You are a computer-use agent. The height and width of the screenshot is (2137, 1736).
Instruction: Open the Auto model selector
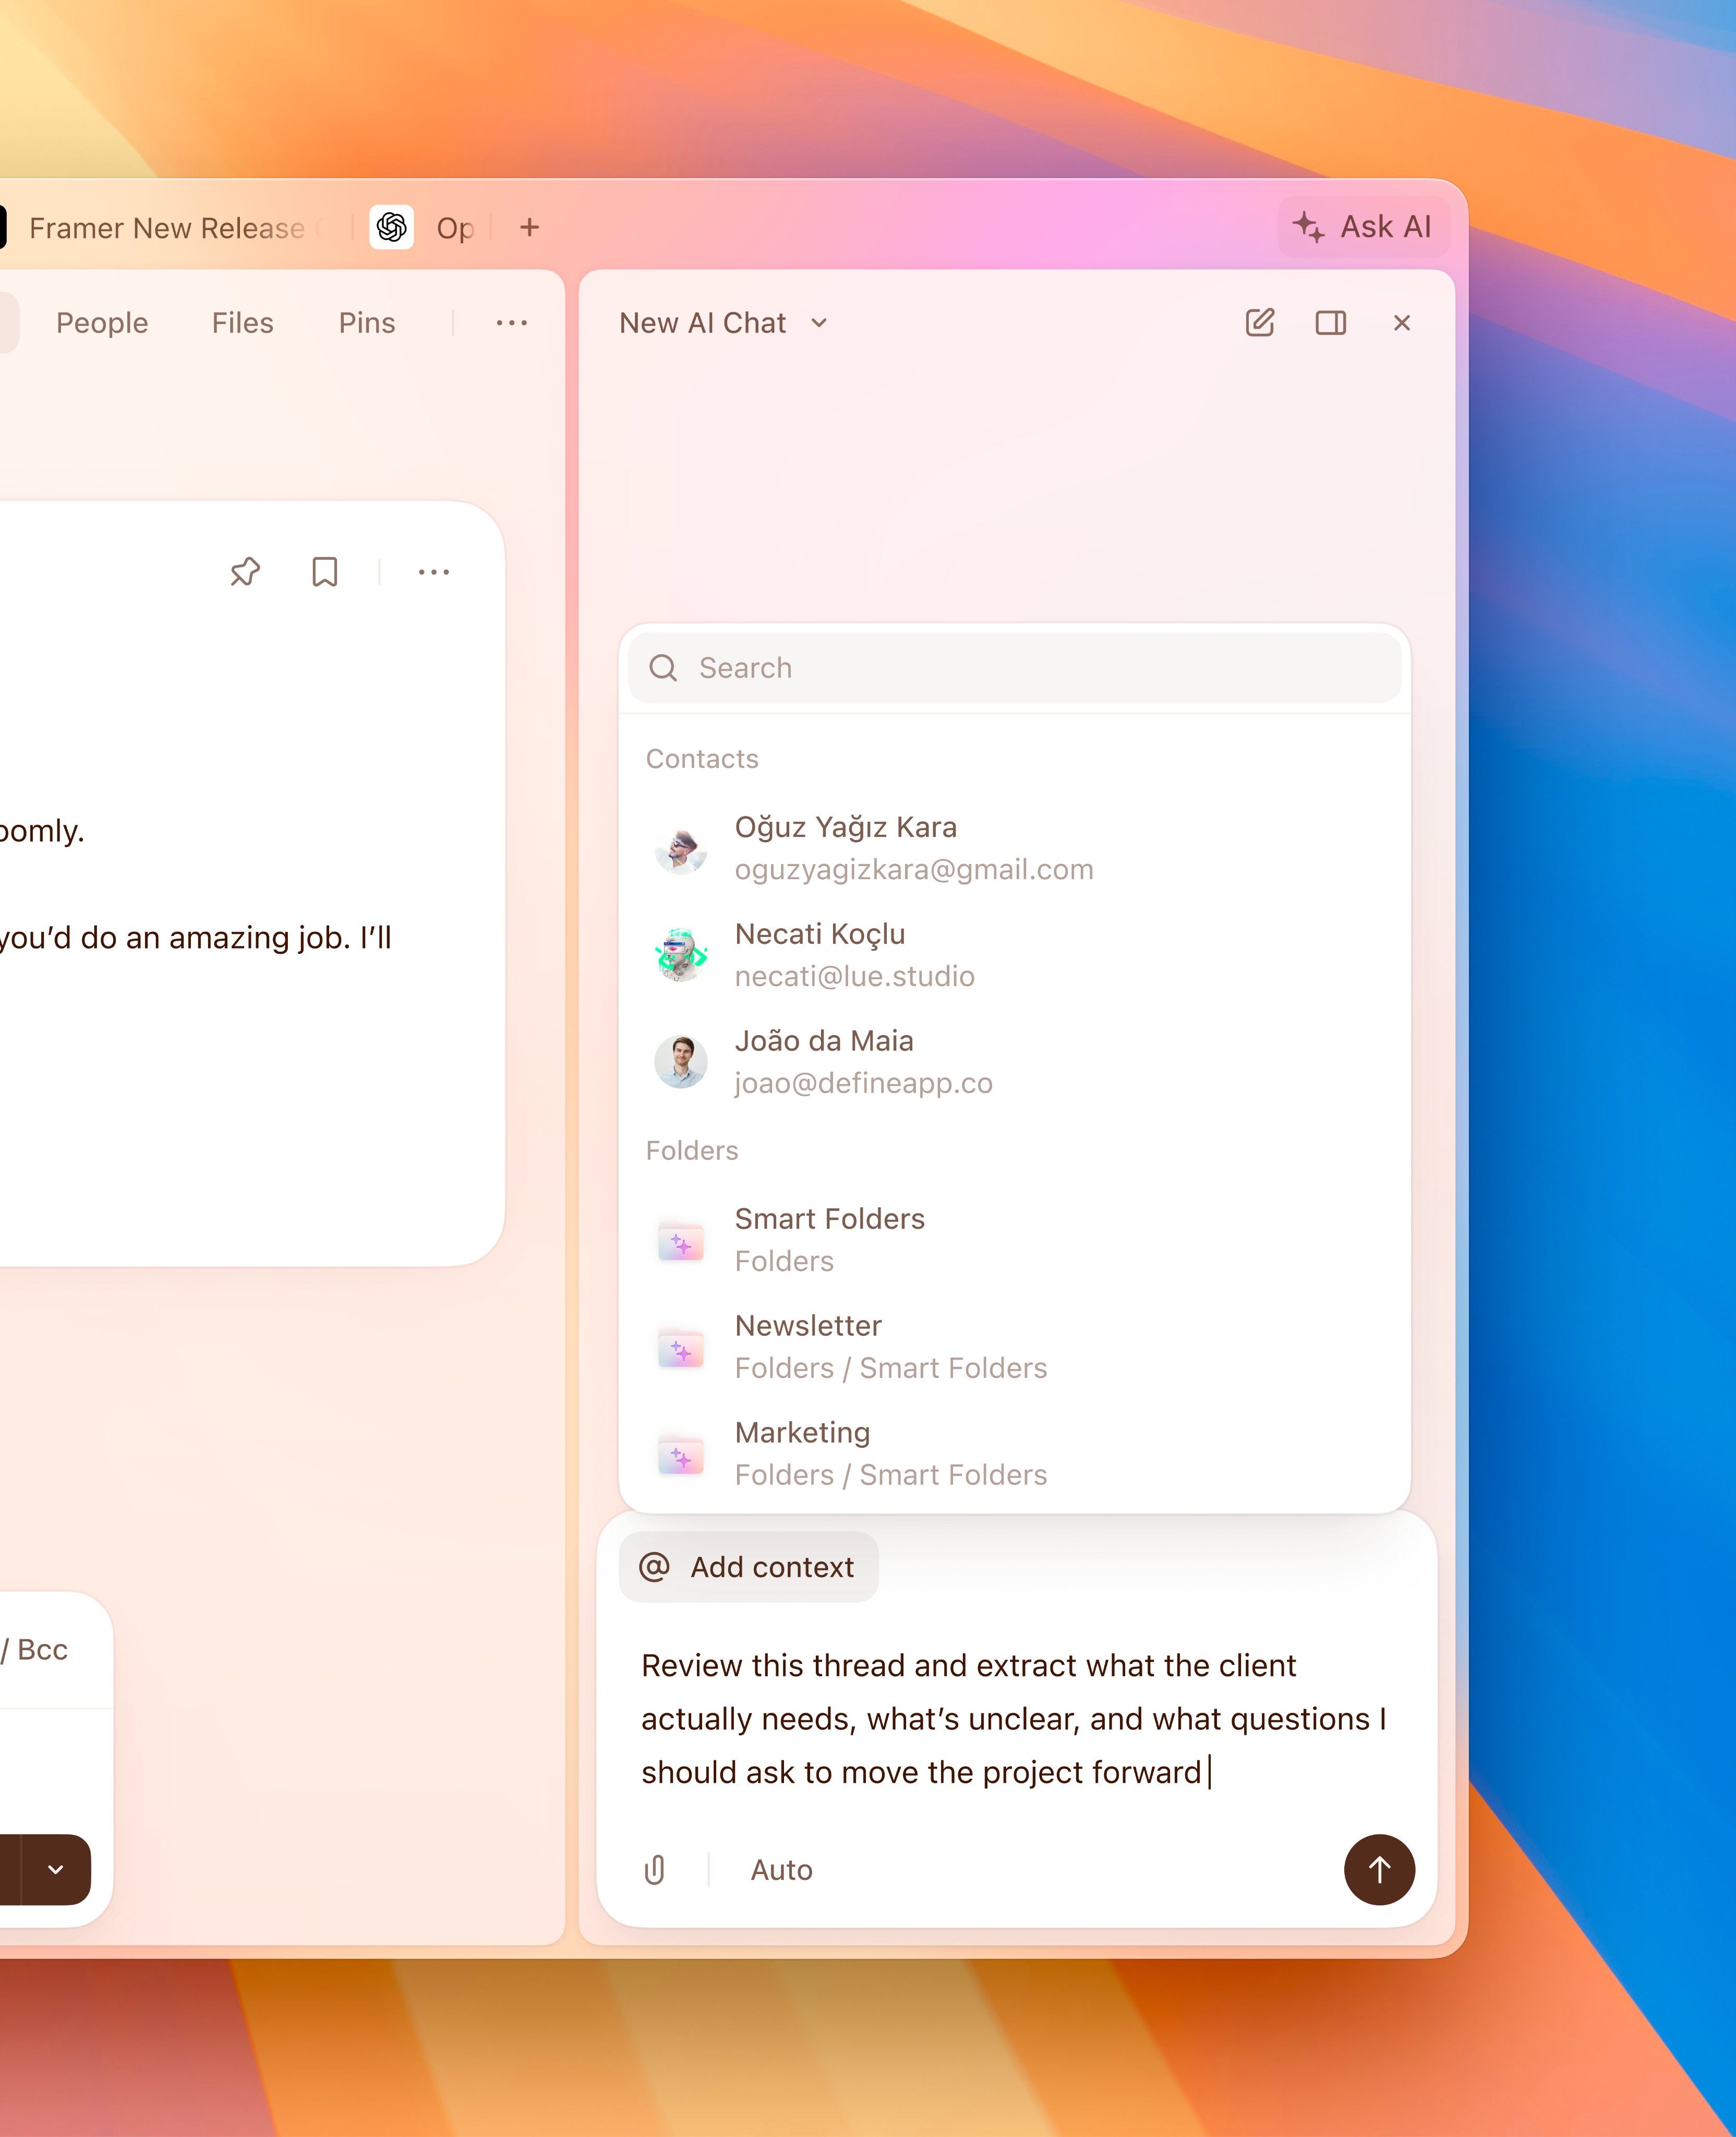tap(781, 1870)
